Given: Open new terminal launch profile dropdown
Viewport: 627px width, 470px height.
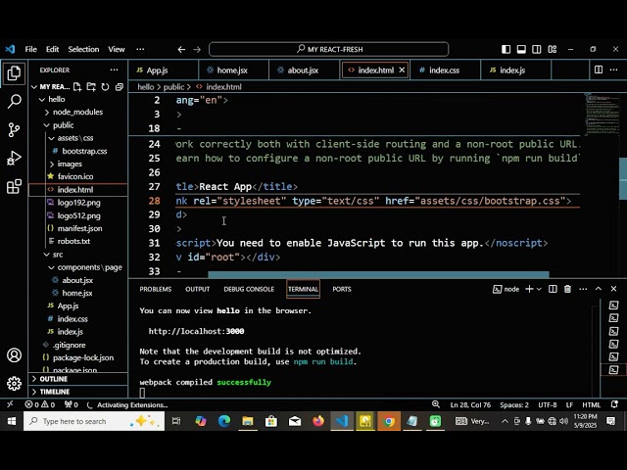Looking at the screenshot, I should point(539,289).
